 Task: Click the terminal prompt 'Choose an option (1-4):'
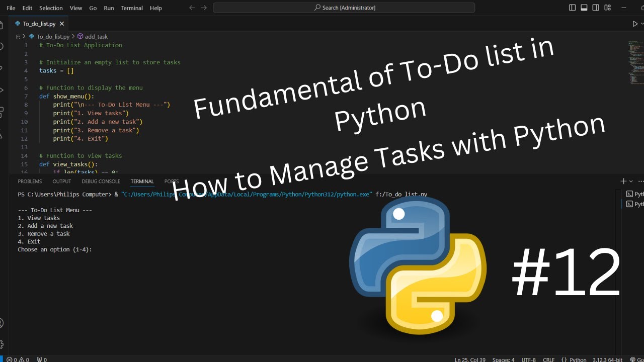coord(55,249)
